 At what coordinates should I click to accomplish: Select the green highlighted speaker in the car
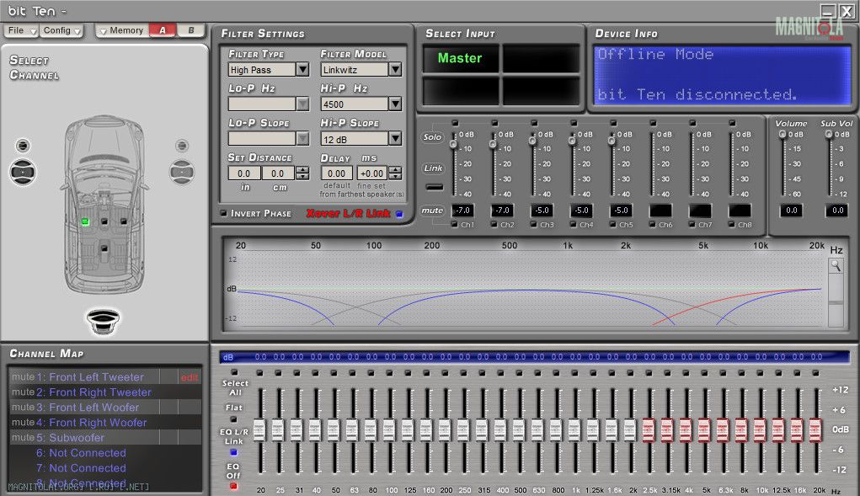coord(85,221)
